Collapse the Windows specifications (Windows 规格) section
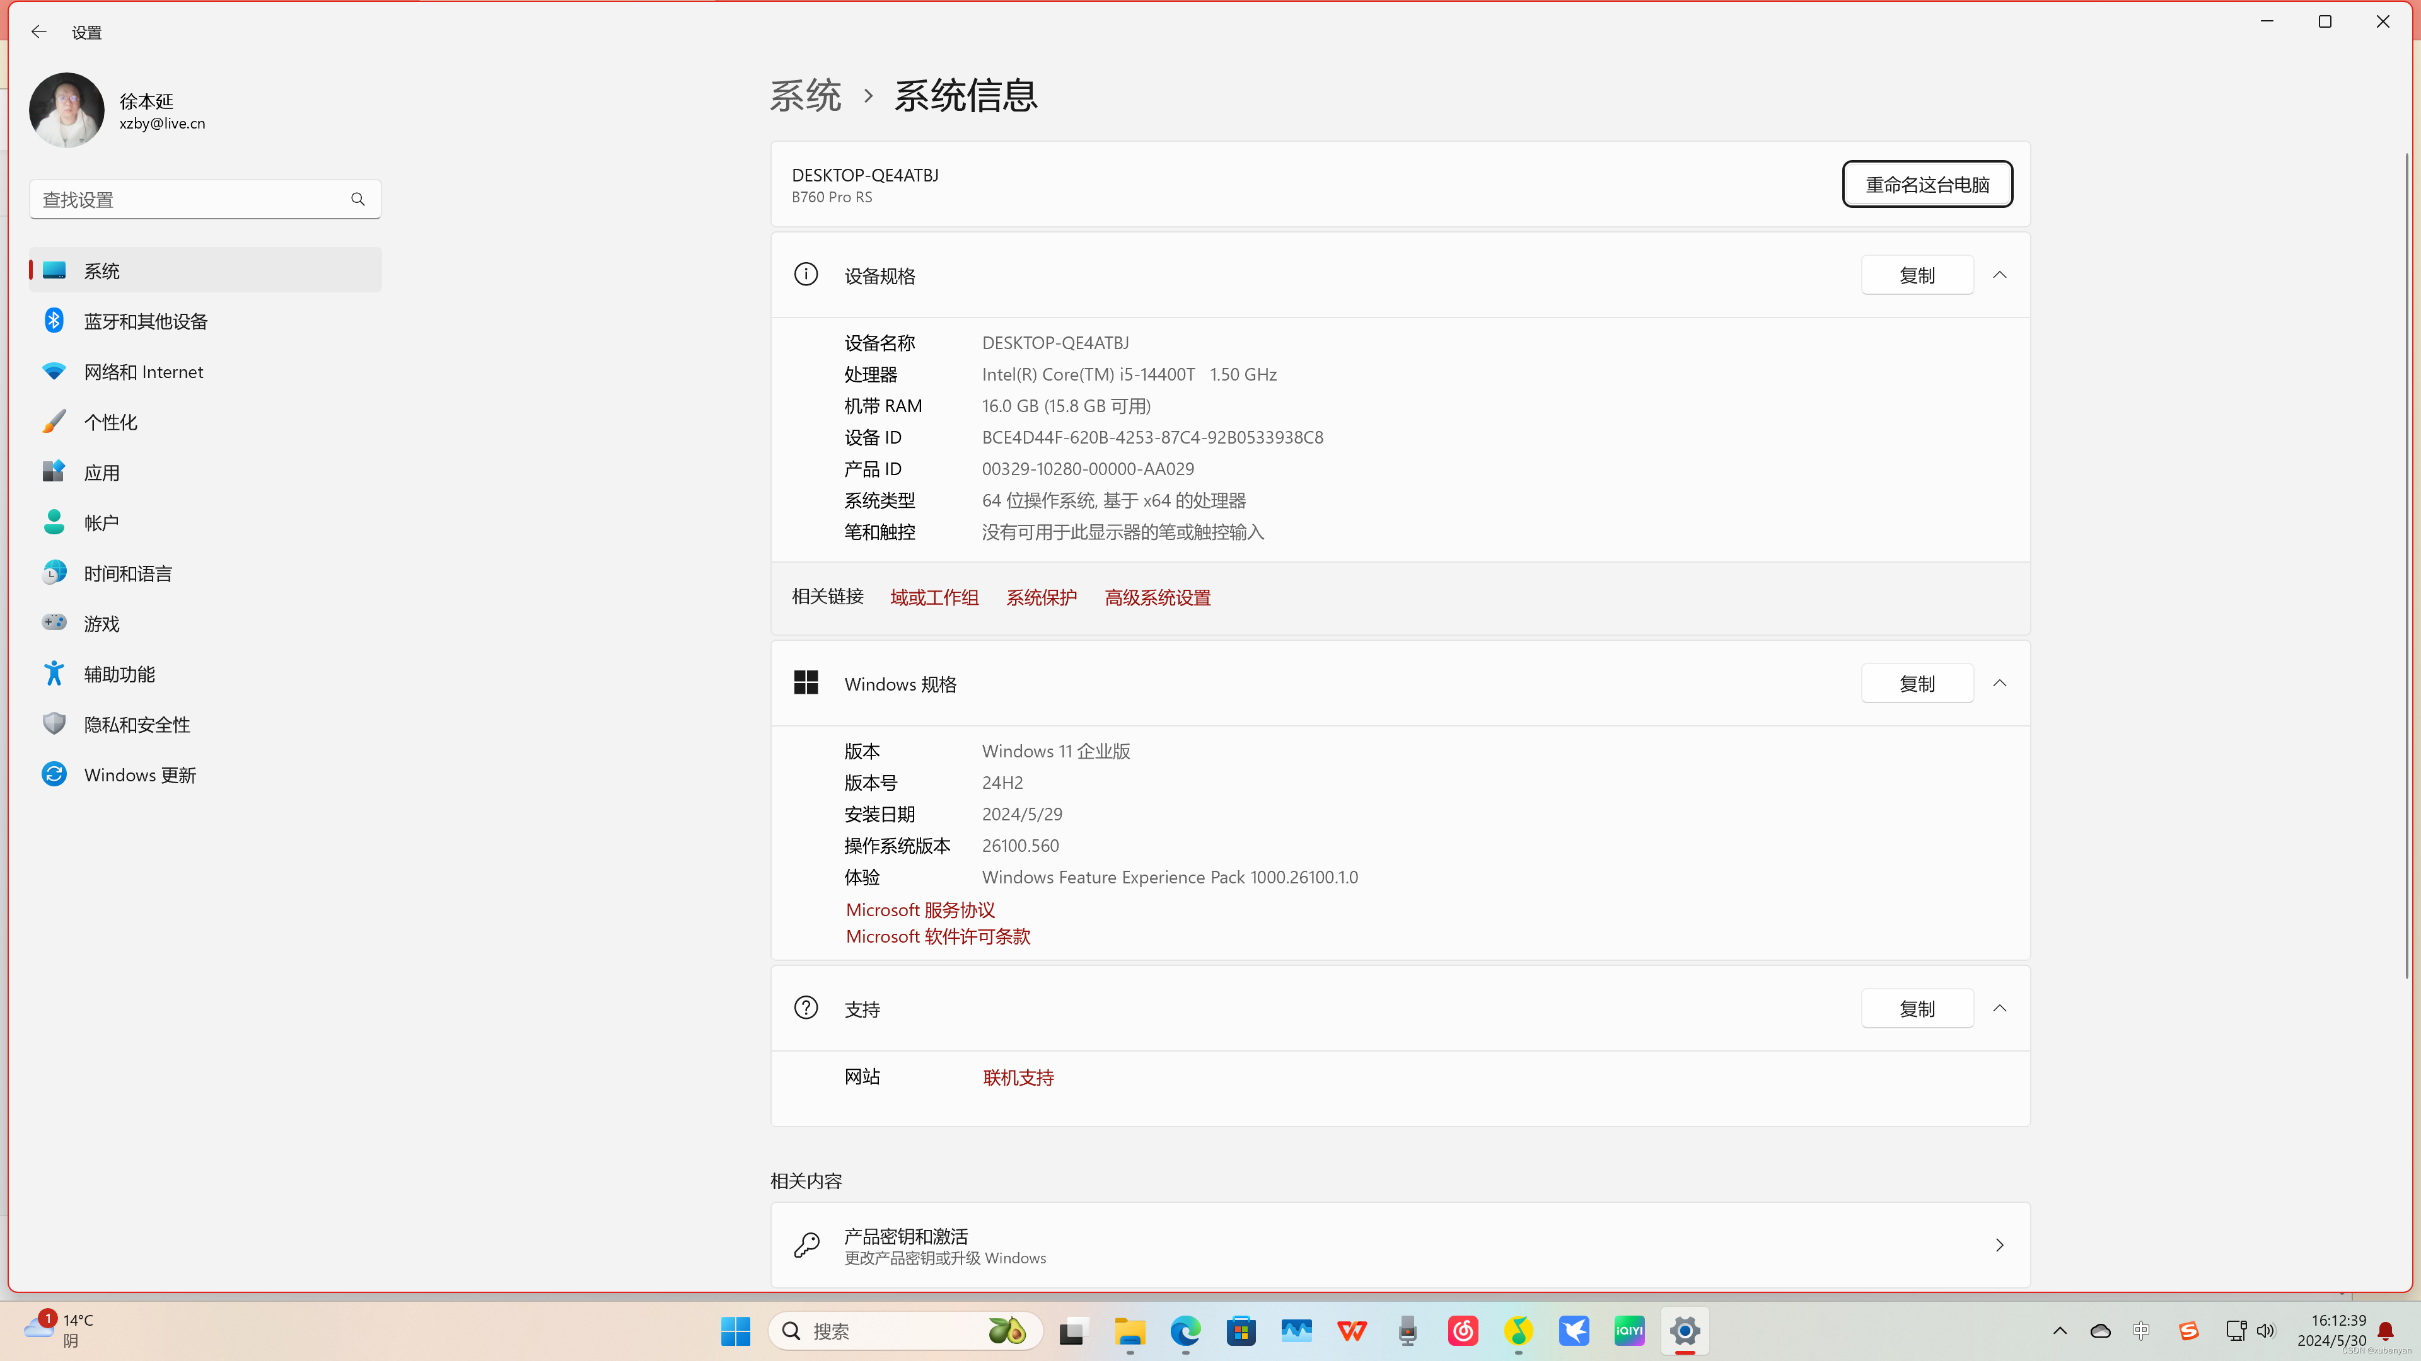The image size is (2421, 1361). click(1999, 683)
